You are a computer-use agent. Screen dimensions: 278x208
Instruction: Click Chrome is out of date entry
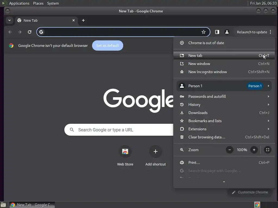pyautogui.click(x=224, y=43)
